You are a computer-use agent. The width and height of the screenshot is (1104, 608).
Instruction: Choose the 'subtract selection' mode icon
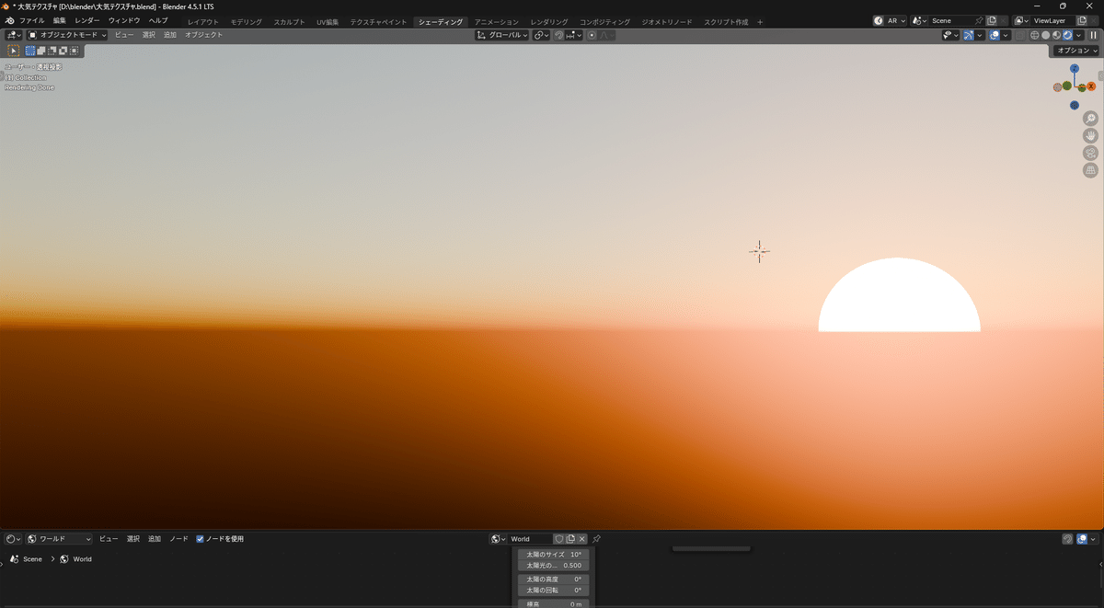point(52,51)
